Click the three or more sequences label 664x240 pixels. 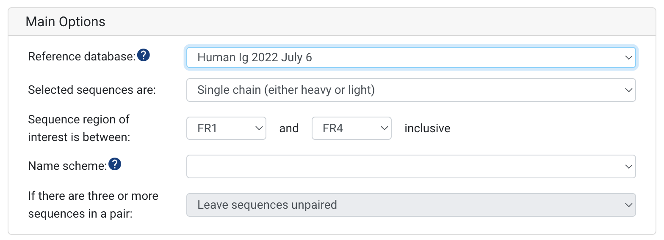point(93,205)
